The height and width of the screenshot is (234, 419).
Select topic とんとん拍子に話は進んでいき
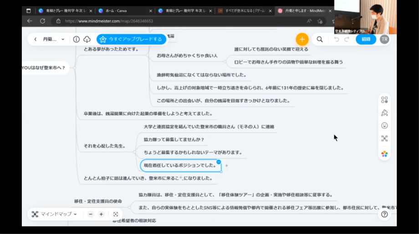pos(148,178)
